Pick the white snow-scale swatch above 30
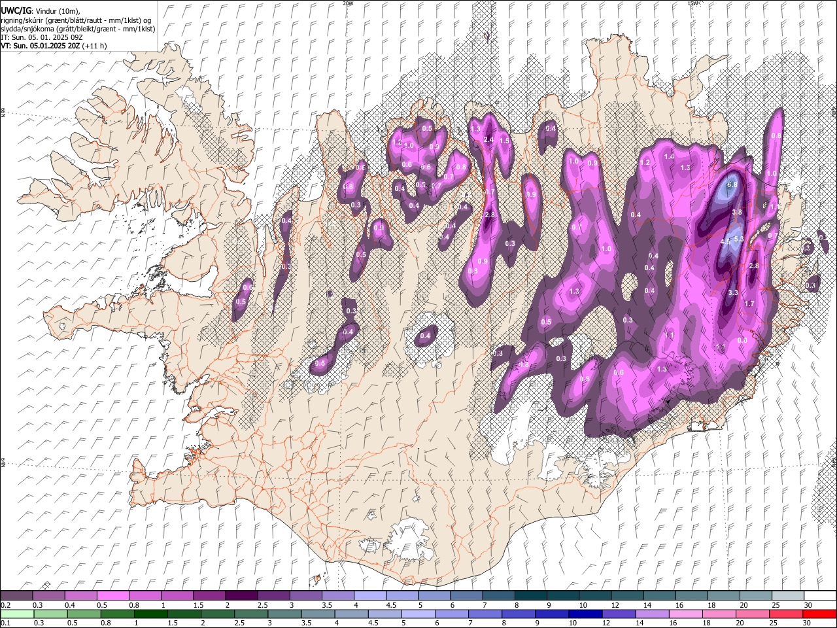837x628 pixels. pos(820,596)
